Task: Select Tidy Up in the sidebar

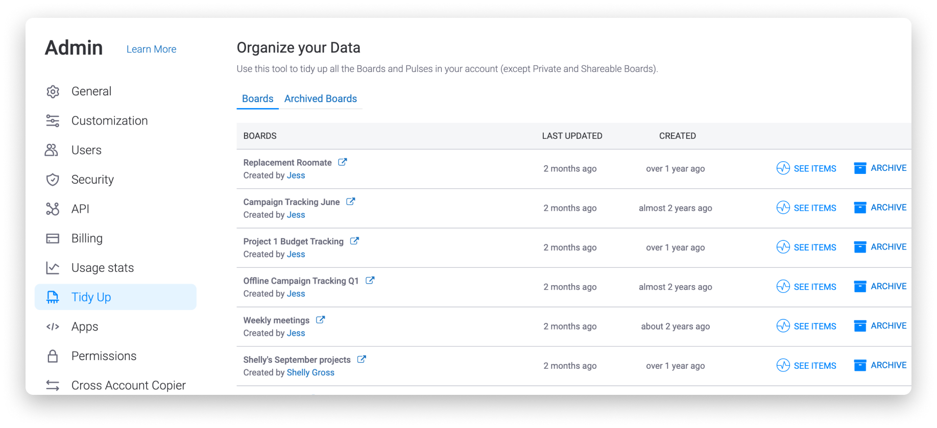Action: tap(115, 297)
